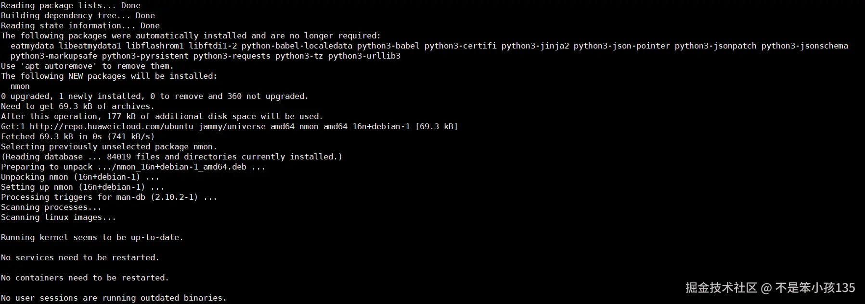
Task: Click the 'No services need to be restarted' line
Action: click(80, 257)
